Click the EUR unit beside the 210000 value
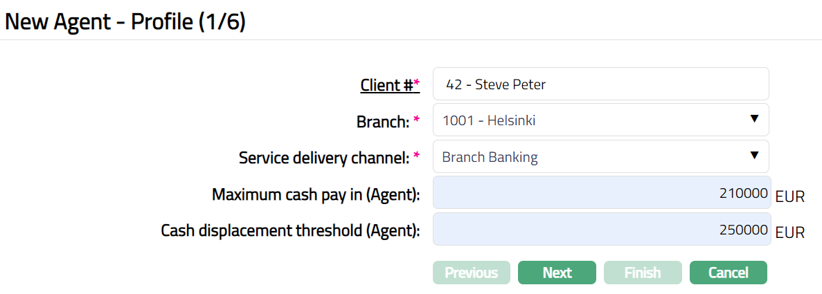The height and width of the screenshot is (294, 822). pos(789,196)
